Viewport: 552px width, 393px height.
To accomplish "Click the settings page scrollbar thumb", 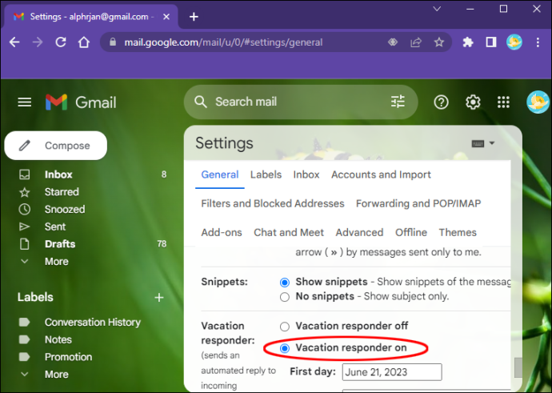I will (x=518, y=367).
